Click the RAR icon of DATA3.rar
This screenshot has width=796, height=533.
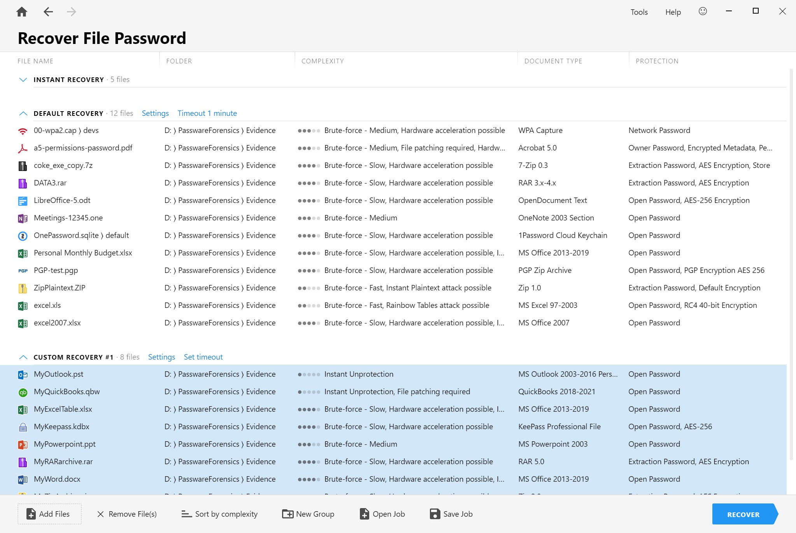(23, 183)
